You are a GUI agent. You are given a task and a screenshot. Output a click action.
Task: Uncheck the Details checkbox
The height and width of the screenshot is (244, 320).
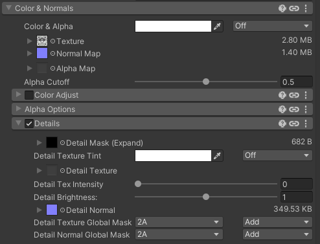point(29,124)
